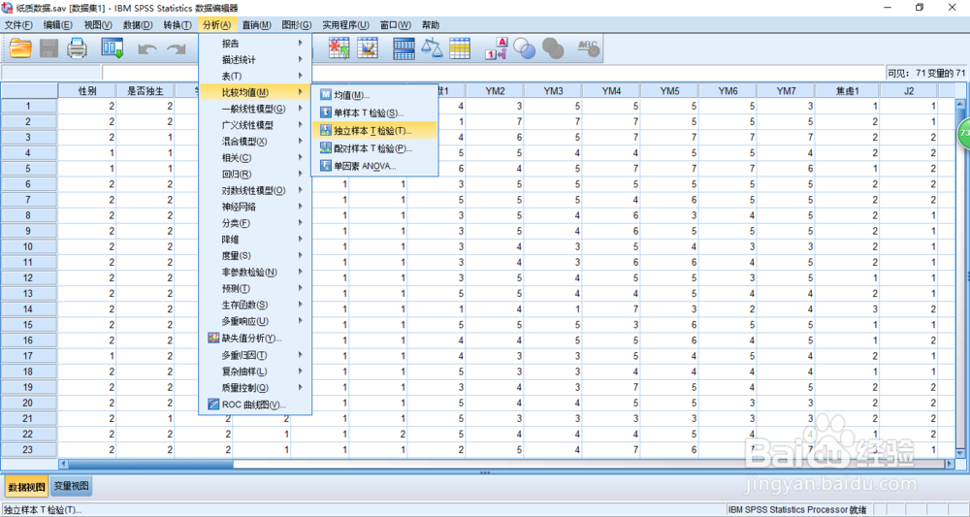This screenshot has width=970, height=517.
Task: Expand the 质量控制(Q) submenu
Action: click(x=255, y=388)
